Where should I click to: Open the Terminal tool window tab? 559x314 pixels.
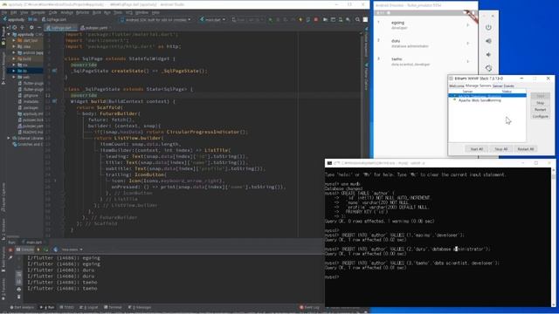point(113,307)
